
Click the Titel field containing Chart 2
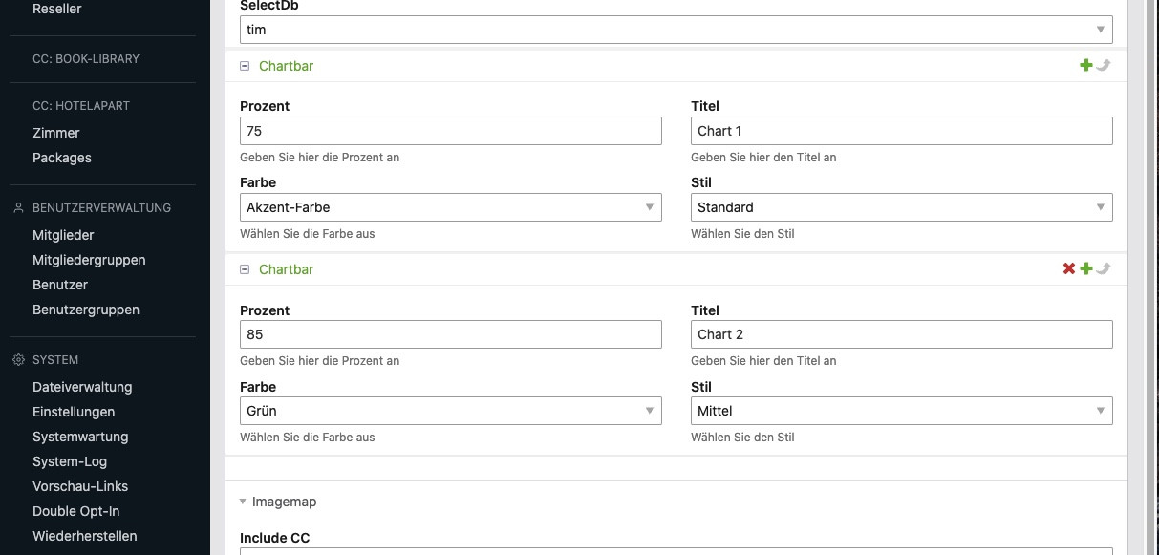click(x=901, y=334)
